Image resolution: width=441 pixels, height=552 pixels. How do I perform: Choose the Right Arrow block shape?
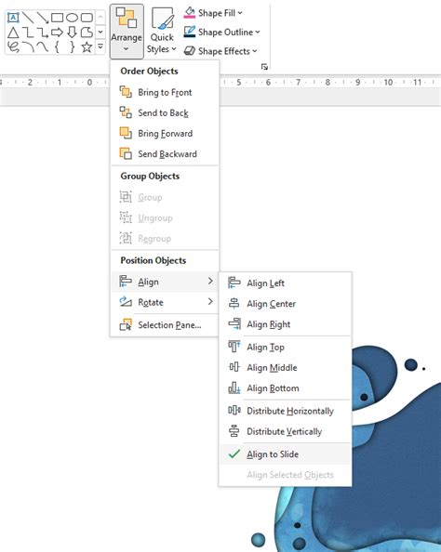(57, 33)
